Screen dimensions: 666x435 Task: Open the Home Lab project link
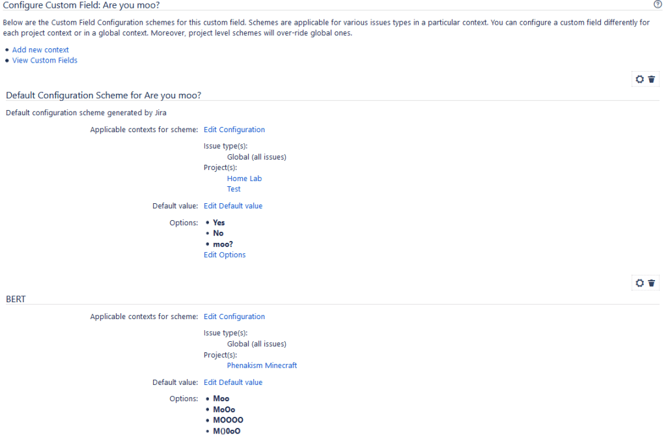(244, 178)
